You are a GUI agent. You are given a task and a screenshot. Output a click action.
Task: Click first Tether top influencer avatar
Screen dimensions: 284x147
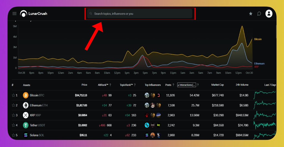(147, 125)
